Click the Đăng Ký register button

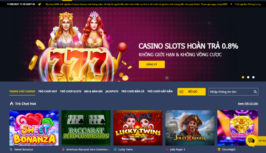[x=152, y=64]
